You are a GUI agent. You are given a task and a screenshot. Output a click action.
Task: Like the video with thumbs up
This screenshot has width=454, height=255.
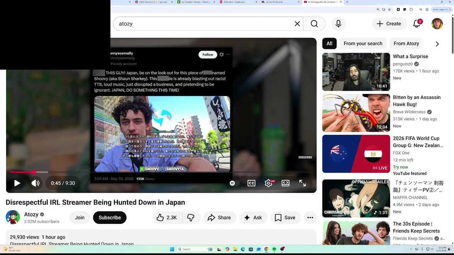167,217
